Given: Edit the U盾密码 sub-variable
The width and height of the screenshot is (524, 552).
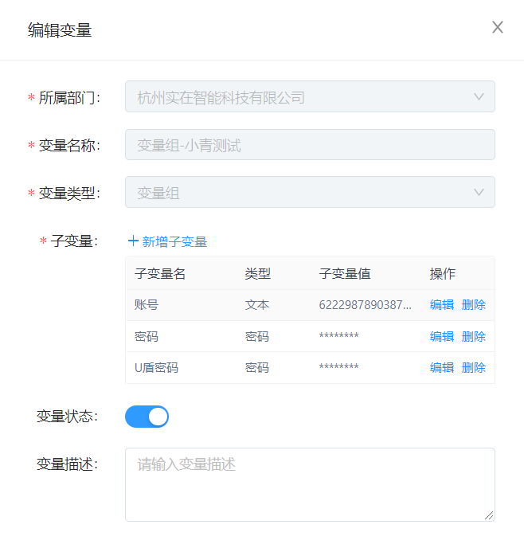Looking at the screenshot, I should coord(442,367).
